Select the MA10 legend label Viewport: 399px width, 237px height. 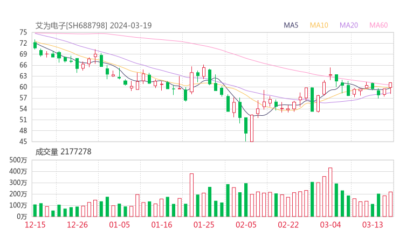point(319,25)
